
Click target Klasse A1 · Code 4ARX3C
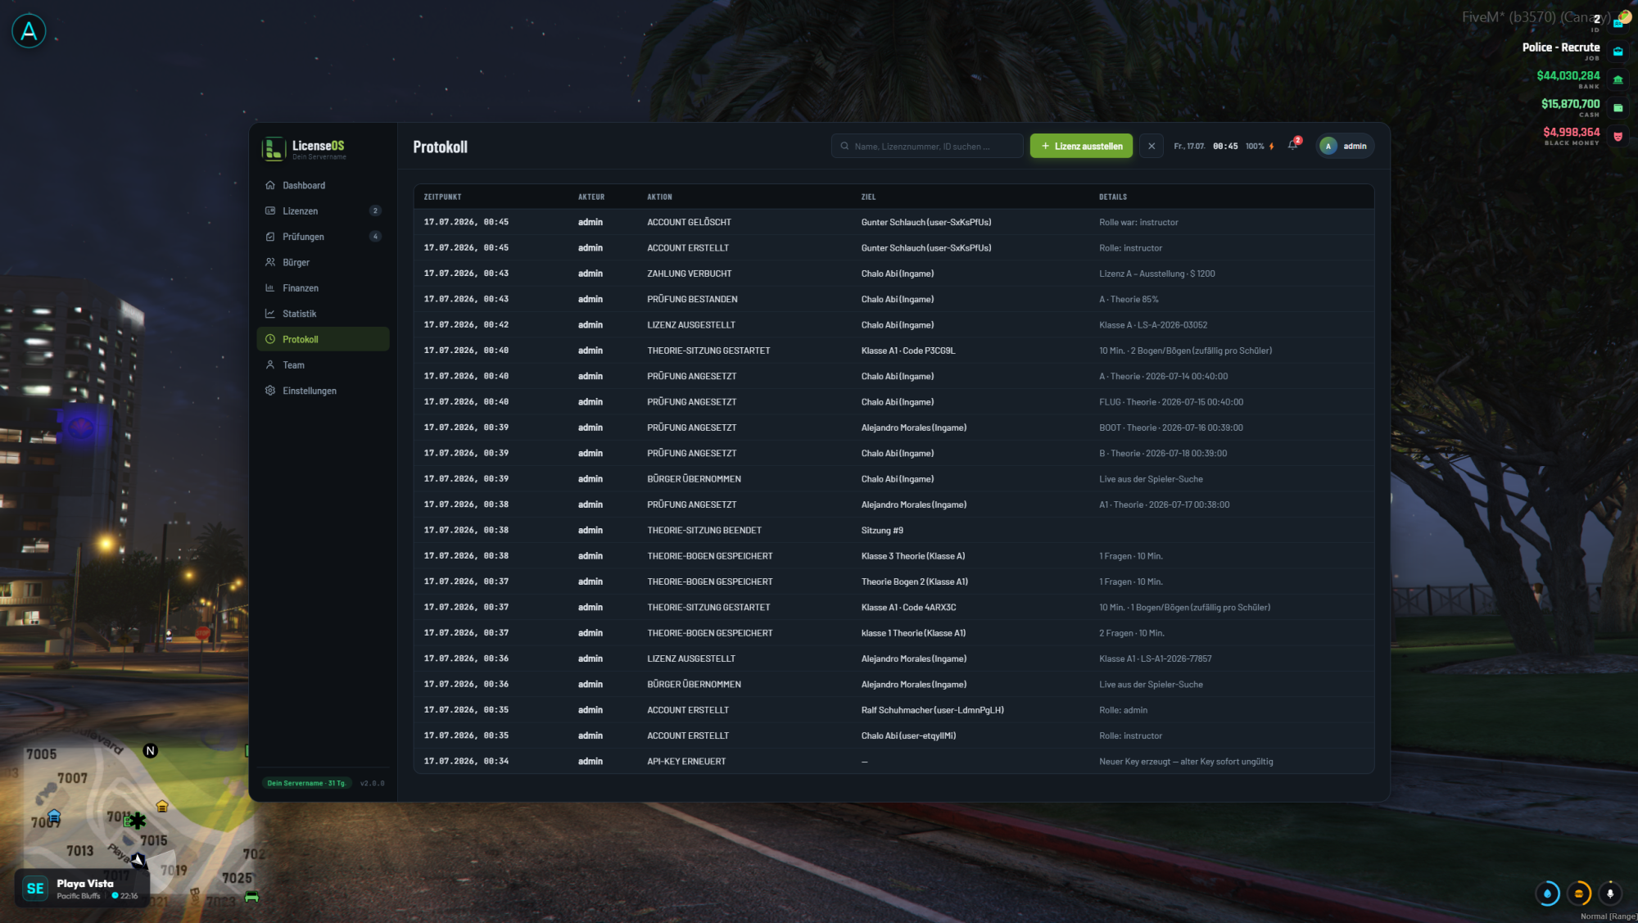908,608
